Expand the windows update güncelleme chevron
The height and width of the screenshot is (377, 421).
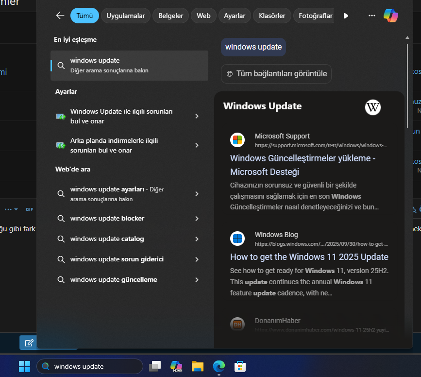pos(197,280)
